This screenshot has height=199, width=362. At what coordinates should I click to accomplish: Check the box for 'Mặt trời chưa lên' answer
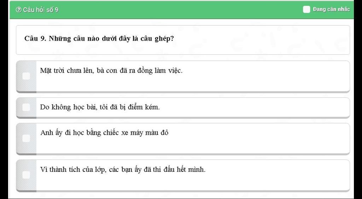[x=26, y=76]
